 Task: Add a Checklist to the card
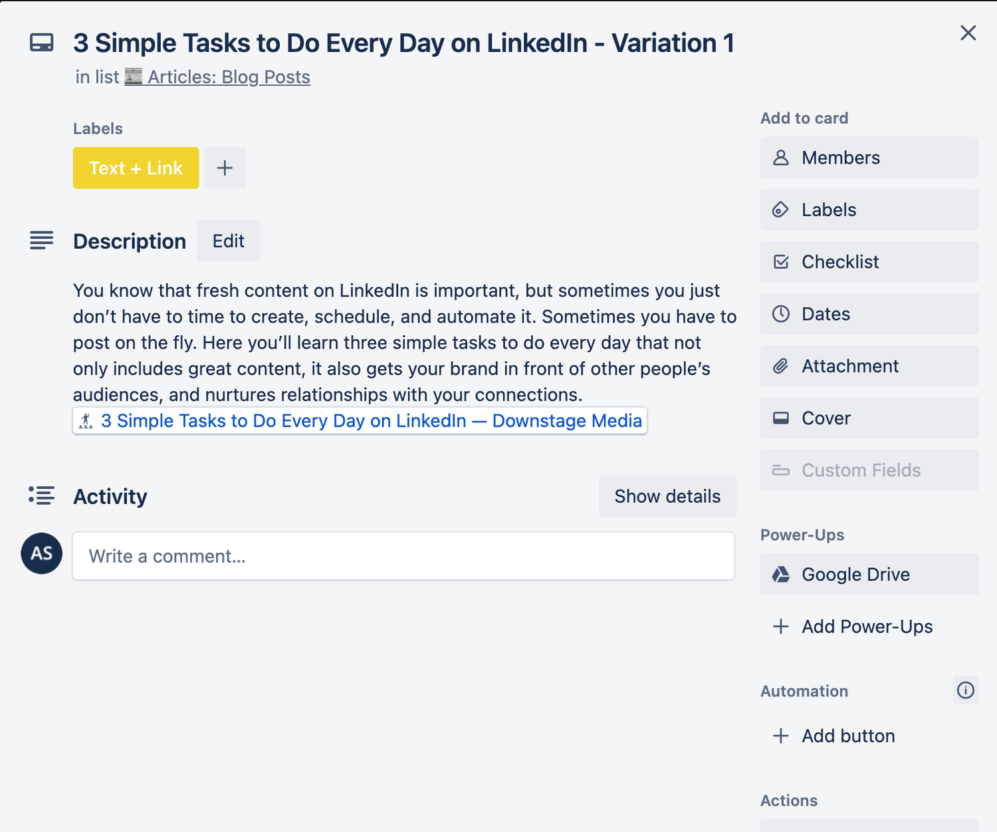(x=869, y=261)
